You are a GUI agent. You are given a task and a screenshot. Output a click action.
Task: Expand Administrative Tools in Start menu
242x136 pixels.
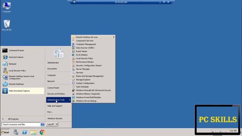click(59, 100)
